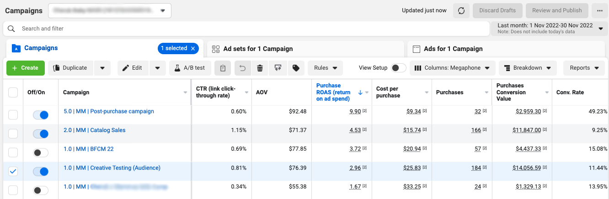Click the green Create button
Viewport: 609px width, 199px height.
(x=25, y=68)
